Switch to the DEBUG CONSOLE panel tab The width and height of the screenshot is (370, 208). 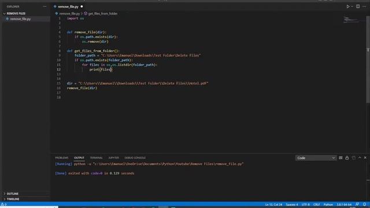pos(135,158)
